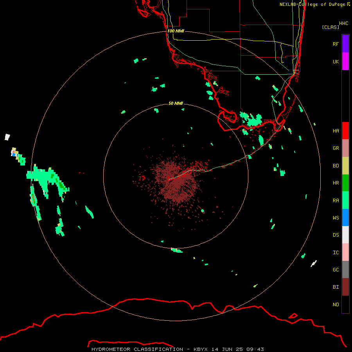Viewport: 352px width, 352px height.
Task: Click the WS legend label
Action: 336,218
